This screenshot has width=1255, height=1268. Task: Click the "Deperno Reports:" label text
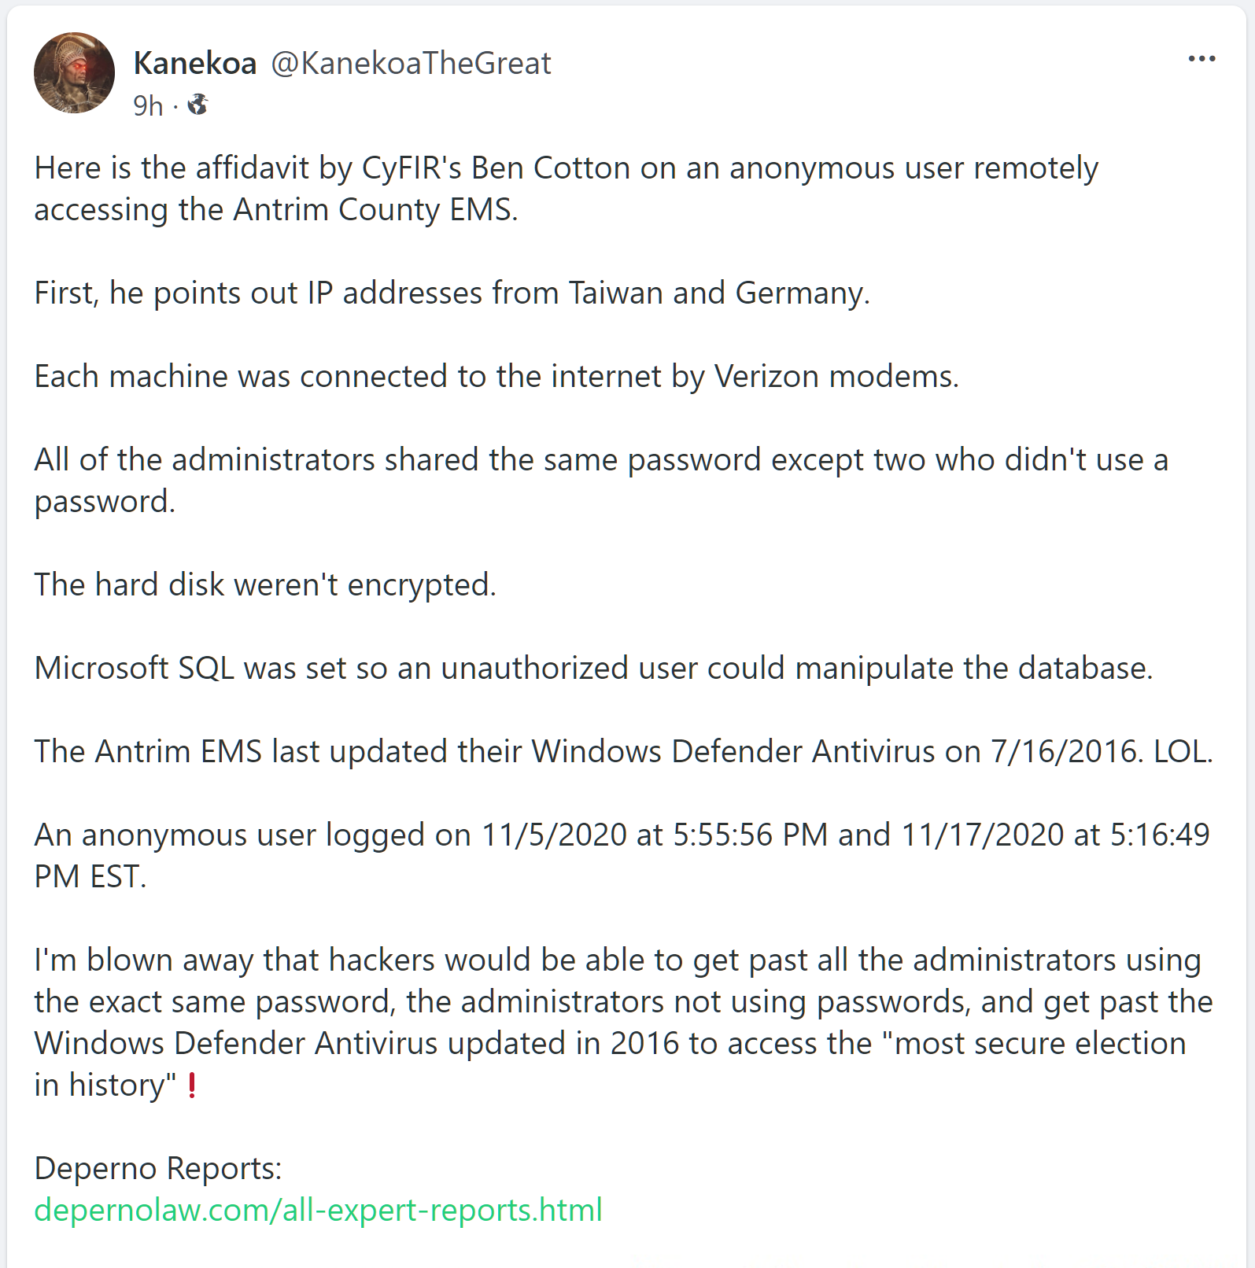pyautogui.click(x=157, y=1168)
